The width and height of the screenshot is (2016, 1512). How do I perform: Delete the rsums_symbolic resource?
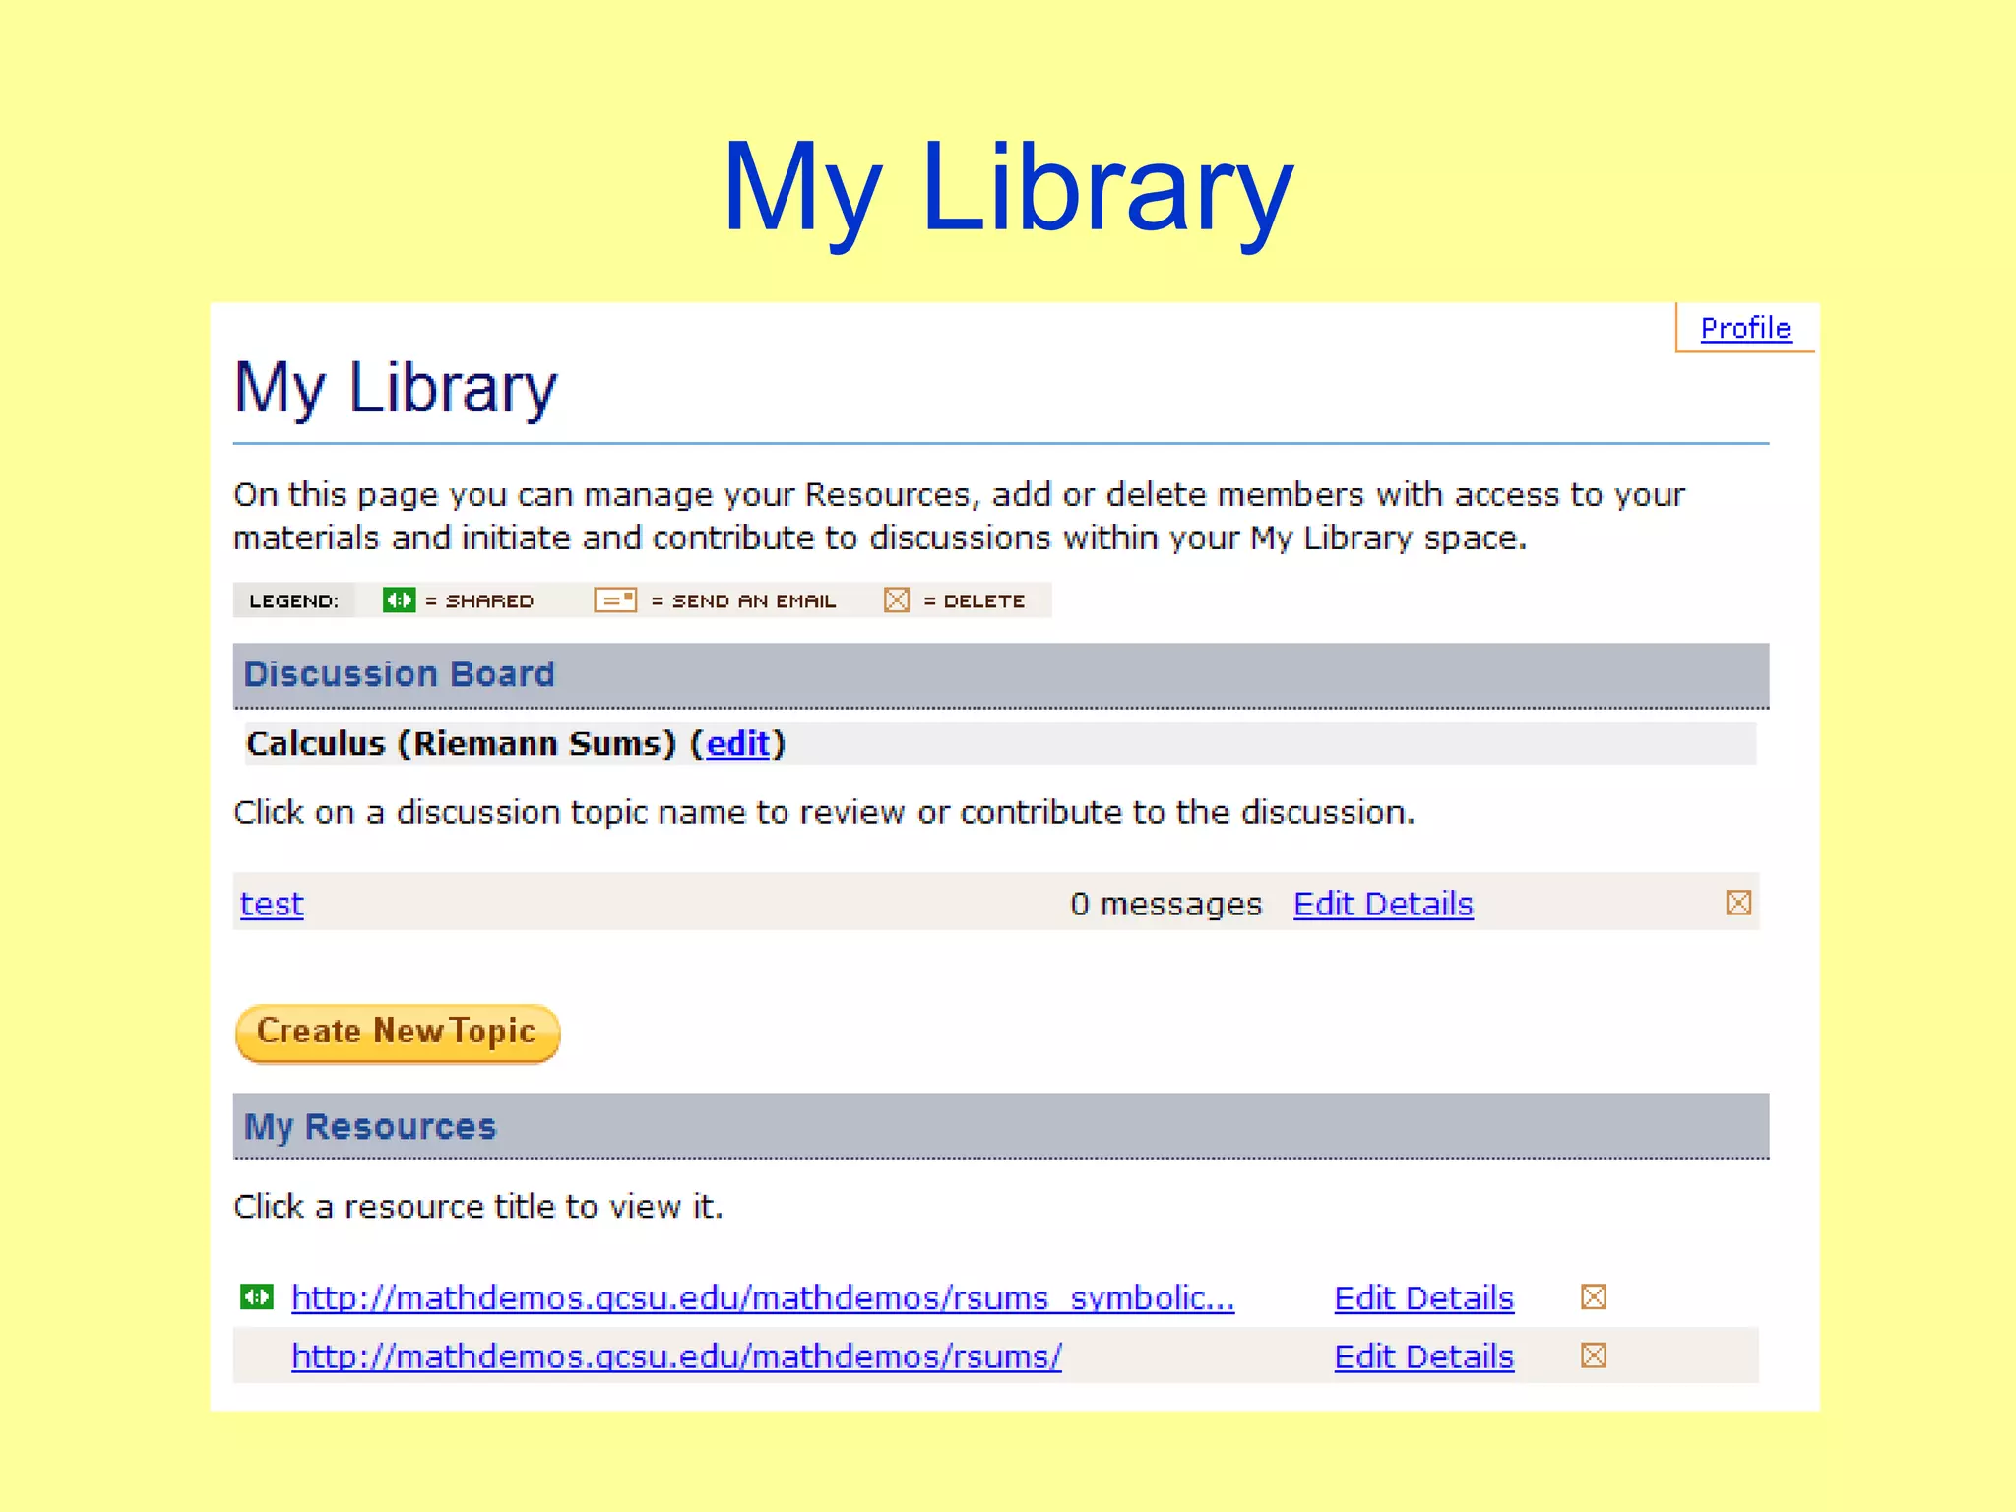click(1594, 1297)
